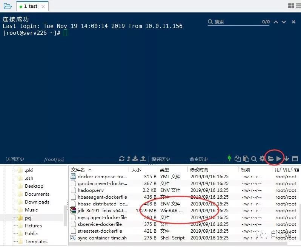Screen dimensions: 301x247
Task: Close the '1 test' session tab
Action: point(43,6)
